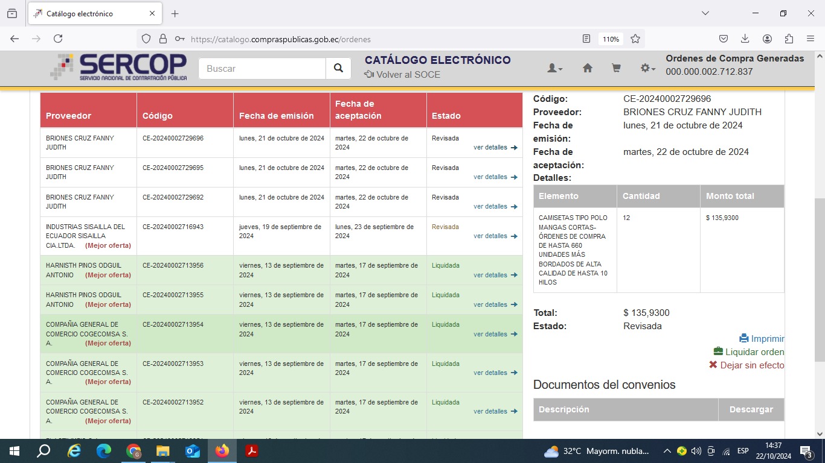Open Firefox application menu
Viewport: 825px width, 463px height.
click(x=811, y=39)
